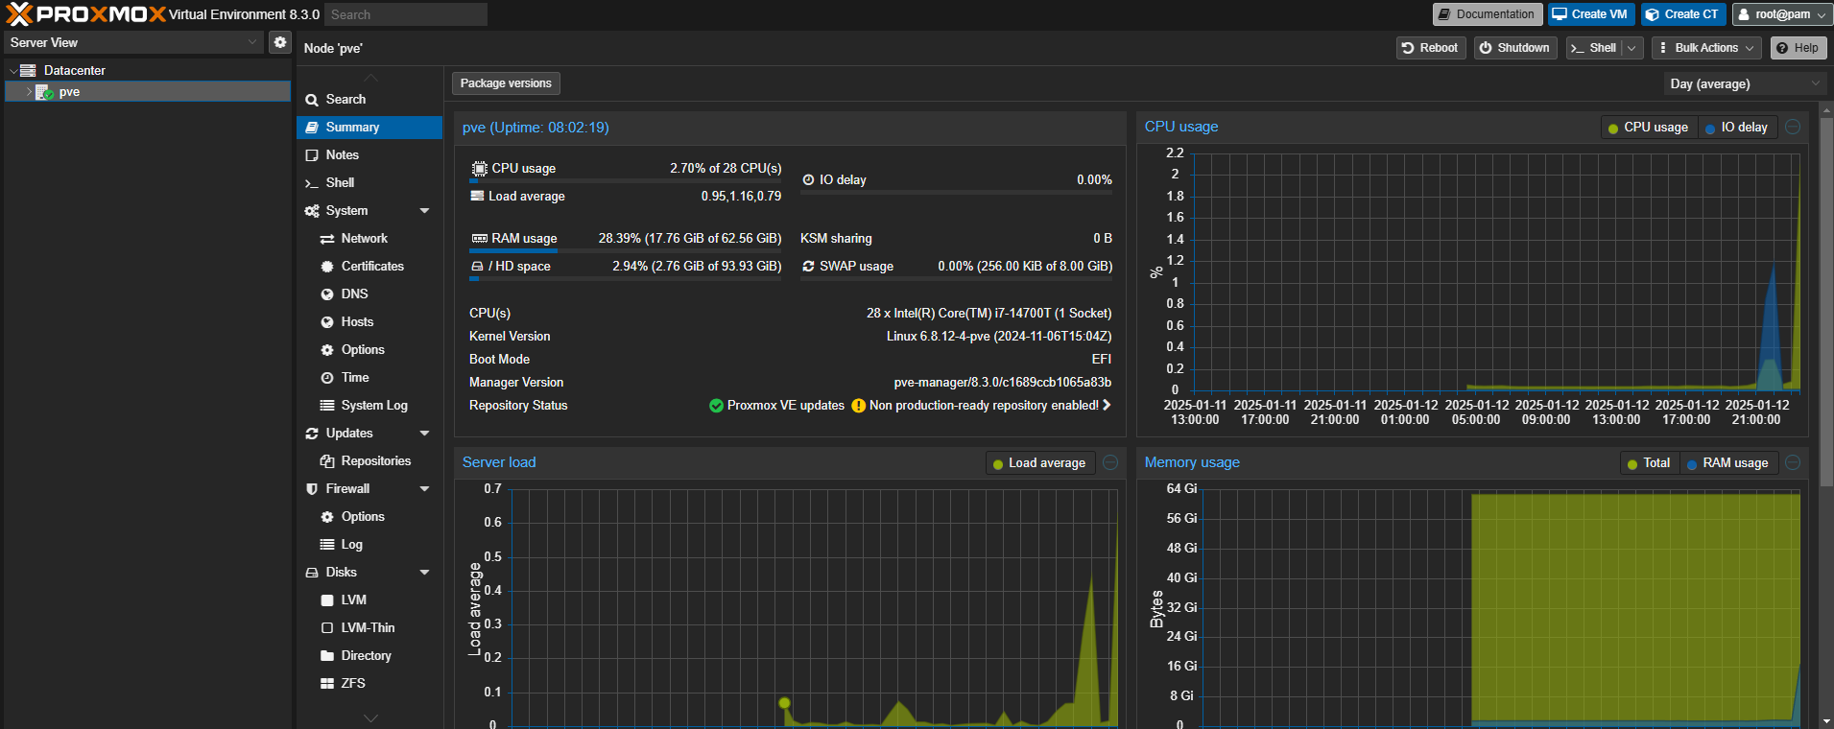Click the firewall Log list icon
The width and height of the screenshot is (1834, 729).
click(x=327, y=545)
